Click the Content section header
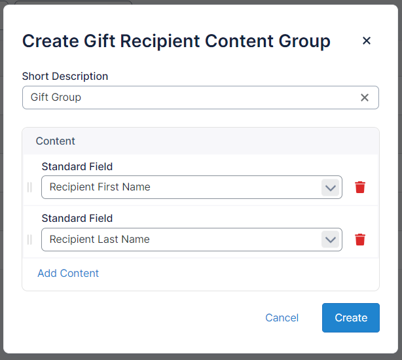This screenshot has width=402, height=360. pyautogui.click(x=56, y=141)
